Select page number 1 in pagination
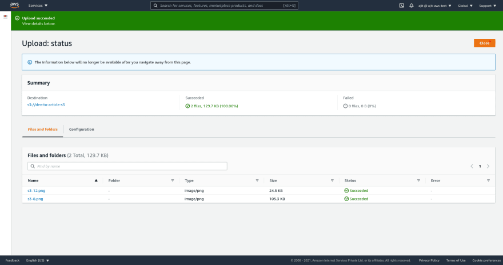Image resolution: width=503 pixels, height=265 pixels. (x=480, y=166)
